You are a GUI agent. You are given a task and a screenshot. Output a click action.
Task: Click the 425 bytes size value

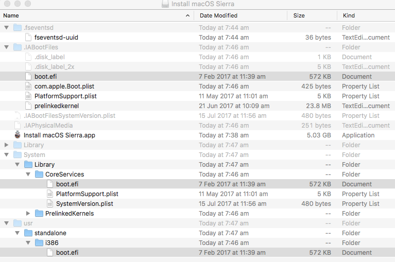click(316, 86)
